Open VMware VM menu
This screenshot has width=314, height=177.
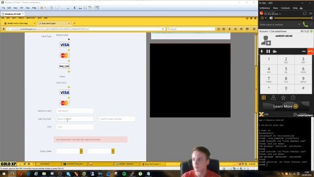coord(22,8)
